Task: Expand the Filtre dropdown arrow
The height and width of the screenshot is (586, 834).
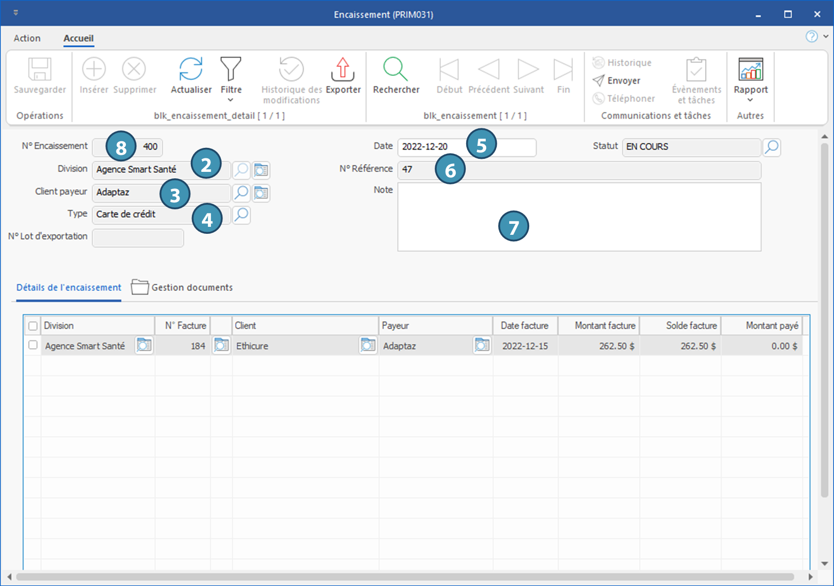Action: pos(230,100)
